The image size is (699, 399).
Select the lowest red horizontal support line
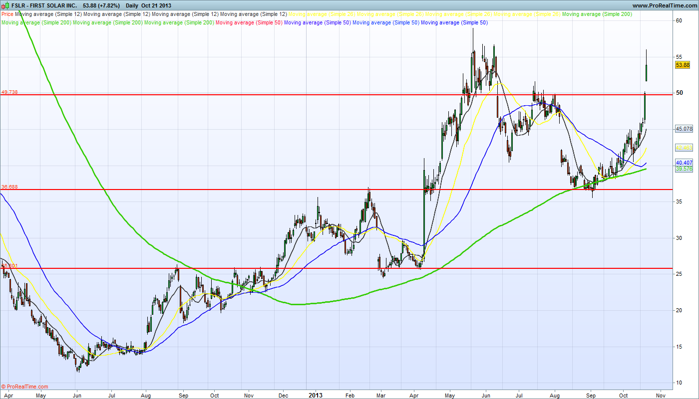(x=337, y=268)
